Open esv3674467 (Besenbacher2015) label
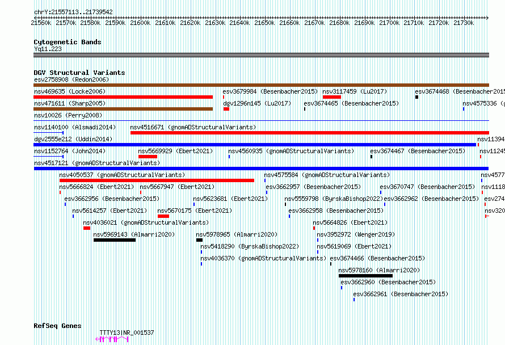This screenshot has width=505, height=345. (418, 151)
